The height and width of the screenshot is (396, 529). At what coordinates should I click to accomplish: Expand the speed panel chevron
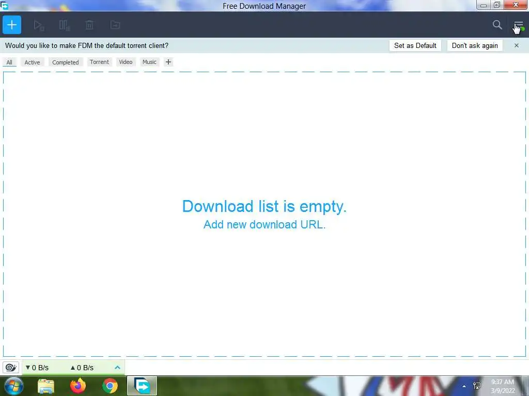[117, 367]
